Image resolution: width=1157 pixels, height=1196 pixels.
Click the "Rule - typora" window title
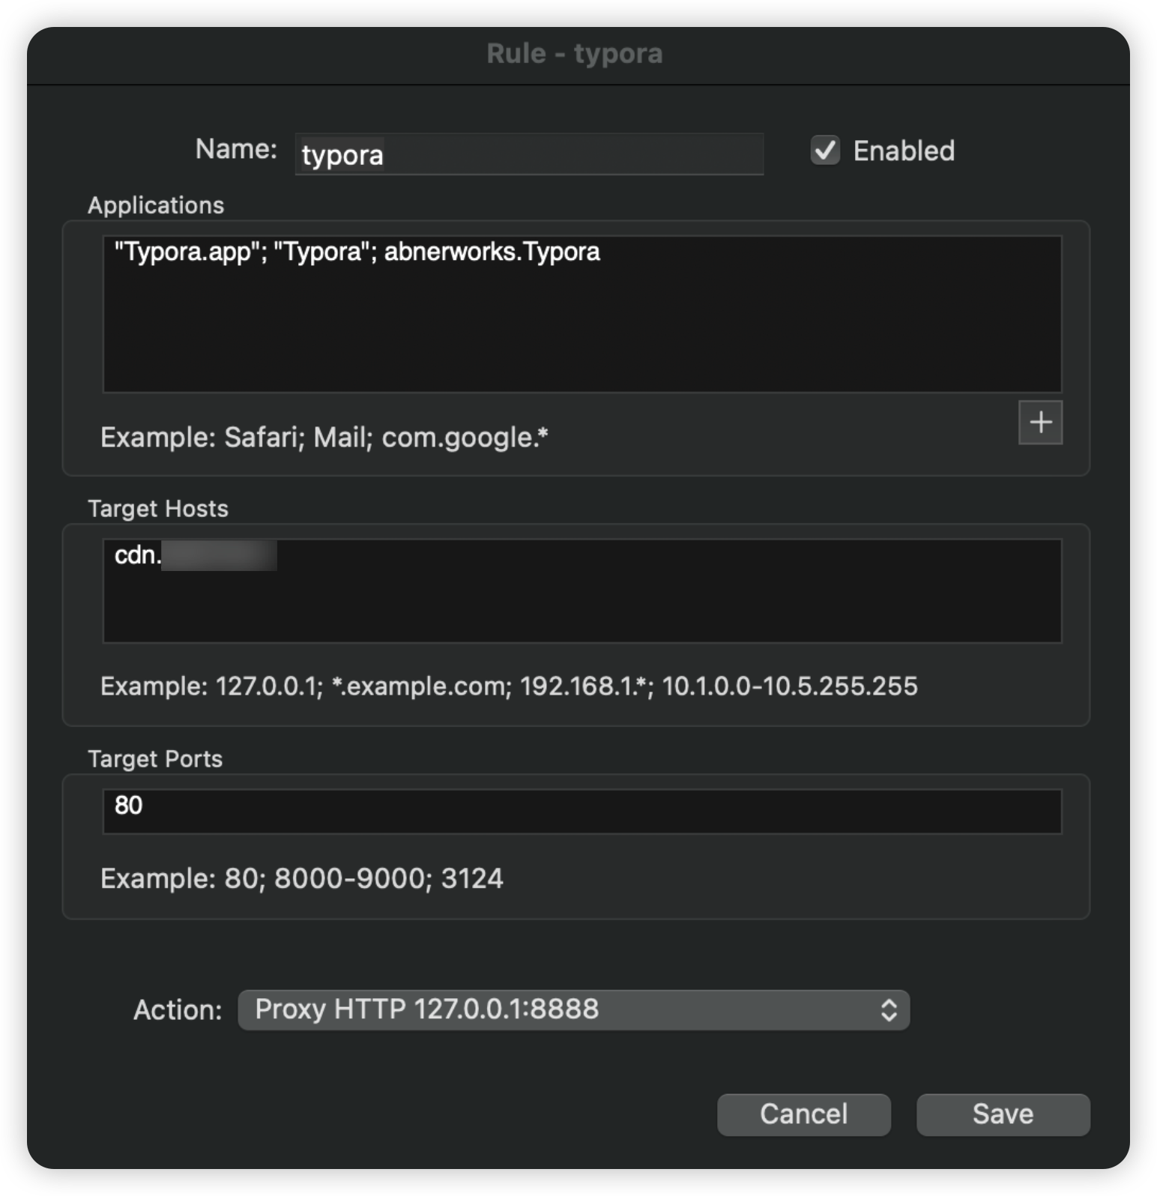tap(575, 54)
